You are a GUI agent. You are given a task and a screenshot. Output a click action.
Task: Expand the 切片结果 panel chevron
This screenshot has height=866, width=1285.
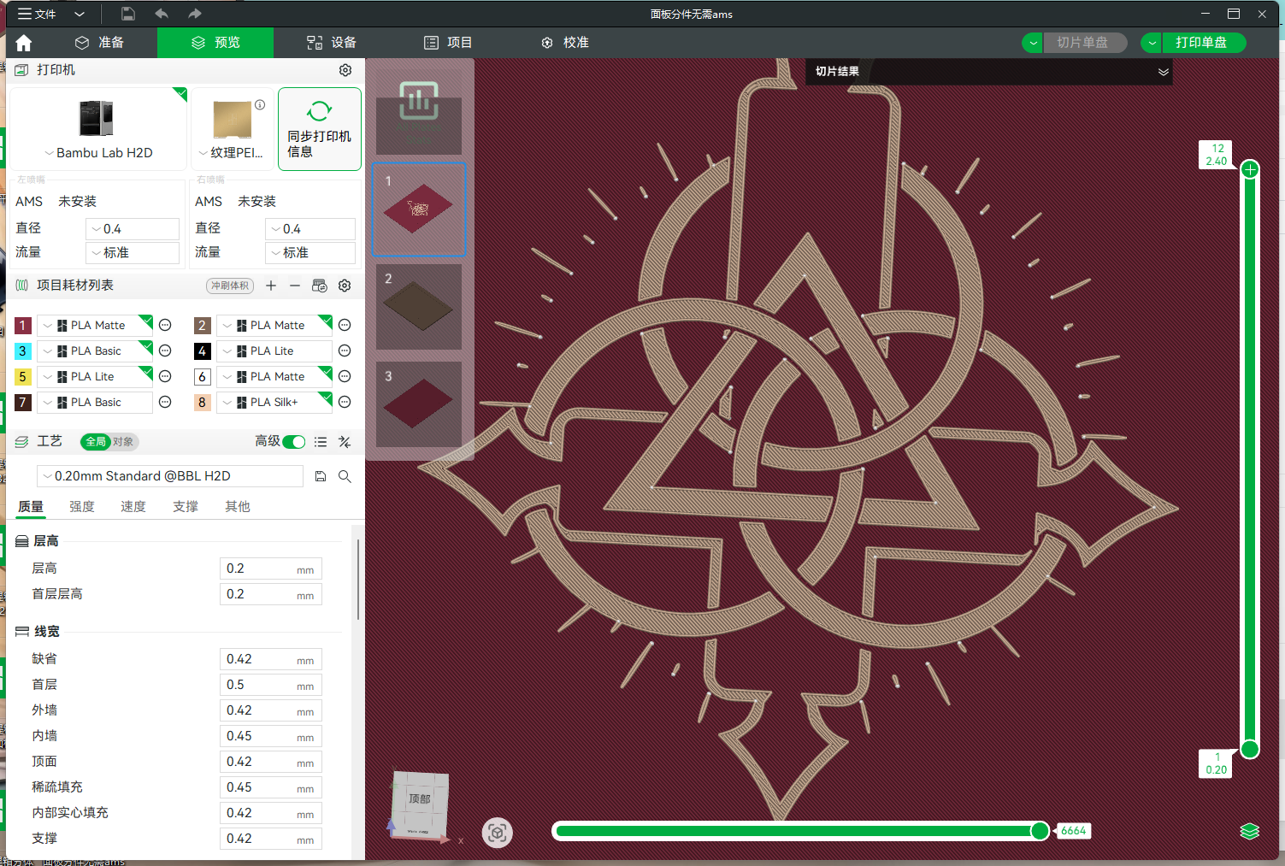point(1163,72)
